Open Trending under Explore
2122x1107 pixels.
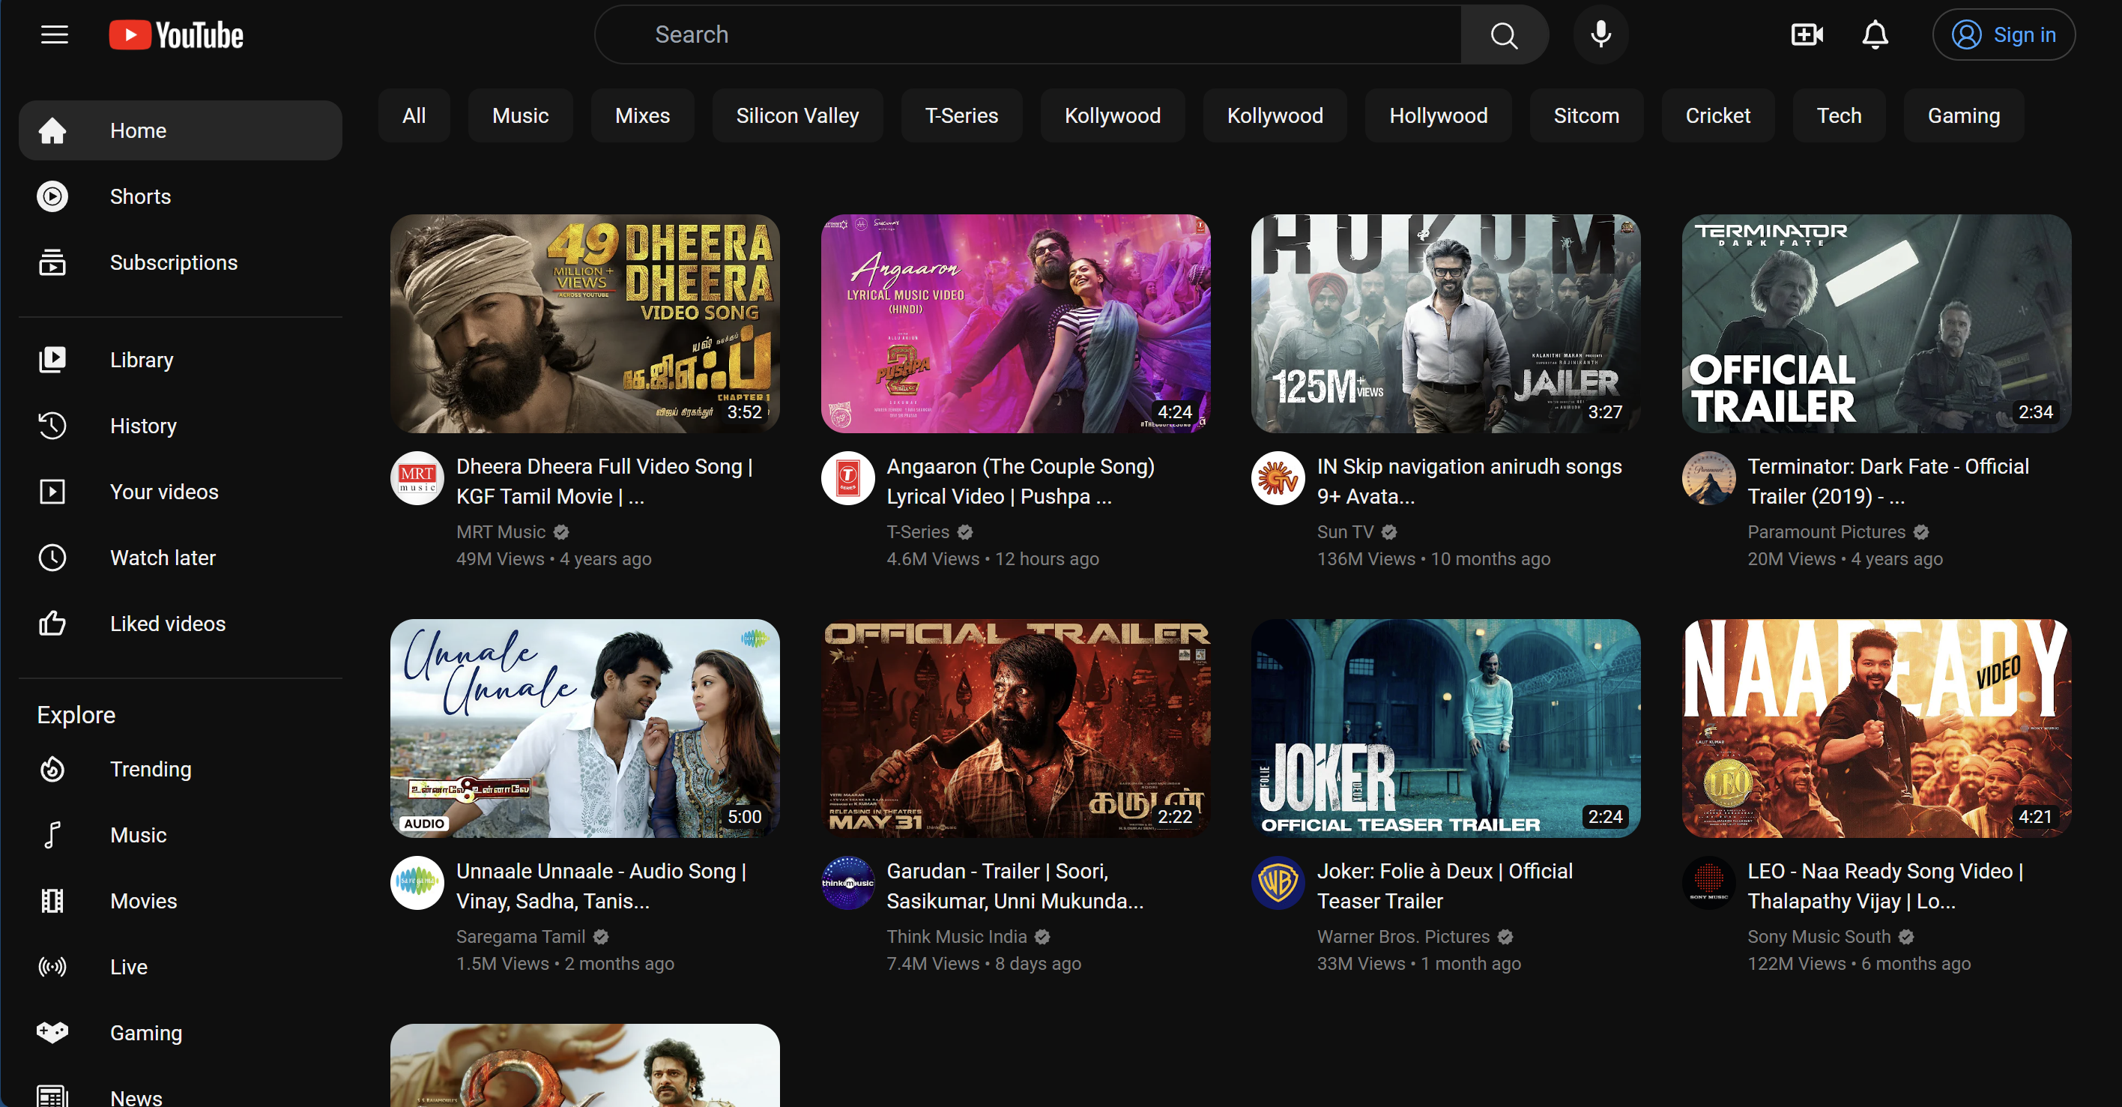pos(181,769)
